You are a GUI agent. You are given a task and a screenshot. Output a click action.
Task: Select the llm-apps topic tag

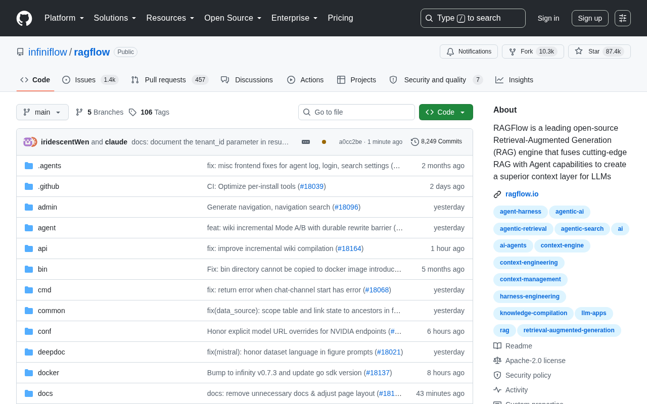594,314
